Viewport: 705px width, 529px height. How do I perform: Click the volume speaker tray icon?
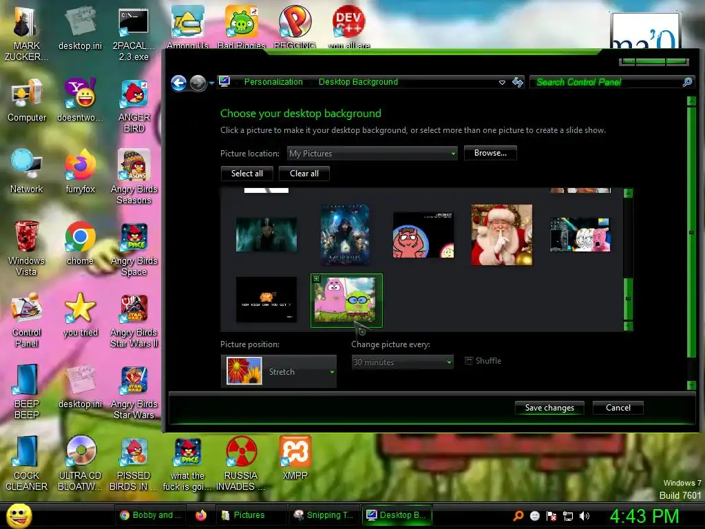(x=584, y=516)
